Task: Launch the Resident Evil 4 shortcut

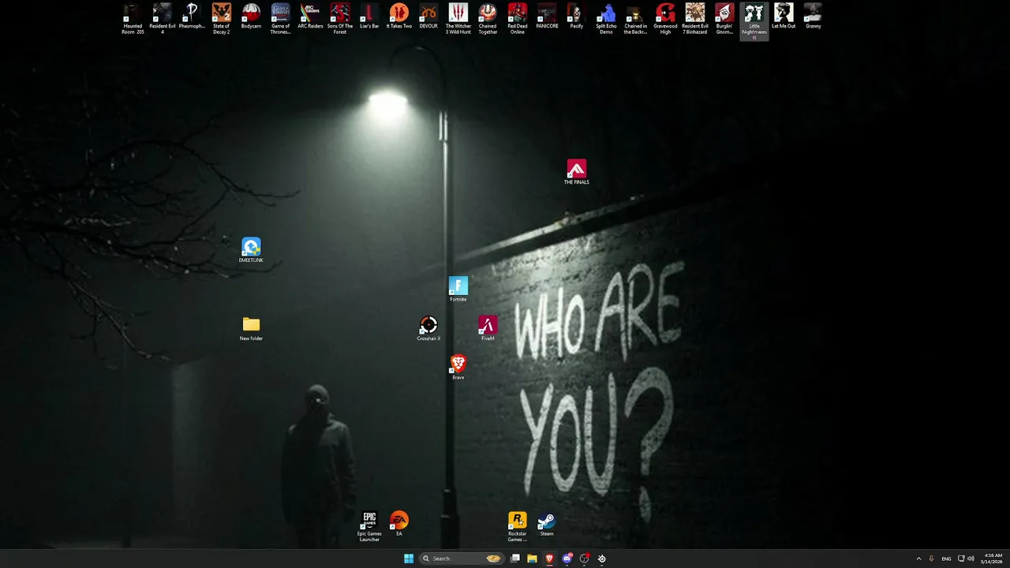Action: 163,19
